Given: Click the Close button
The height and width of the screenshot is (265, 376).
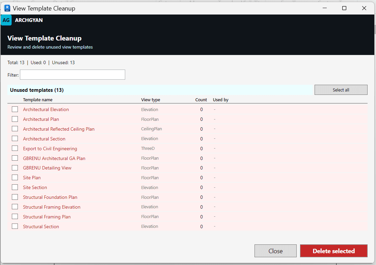Looking at the screenshot, I should pyautogui.click(x=275, y=251).
